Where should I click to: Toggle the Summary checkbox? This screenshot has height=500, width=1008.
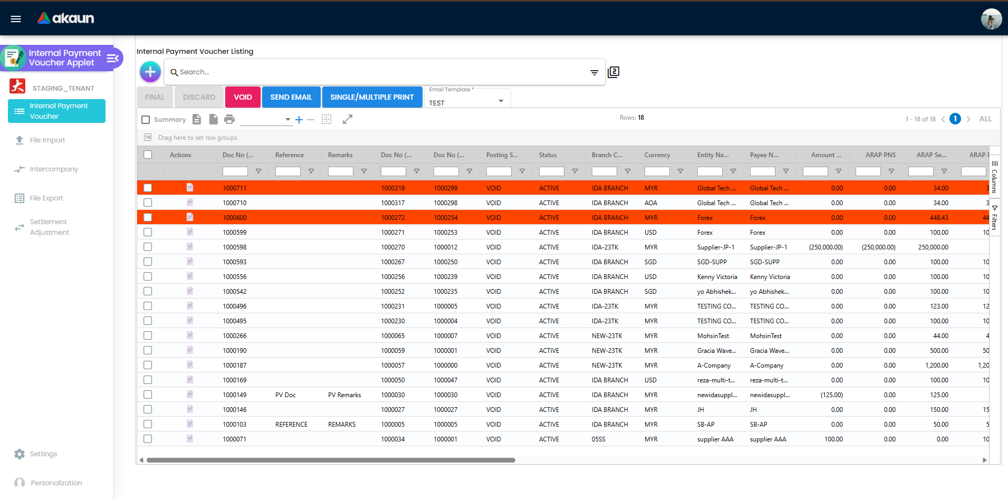coord(146,120)
